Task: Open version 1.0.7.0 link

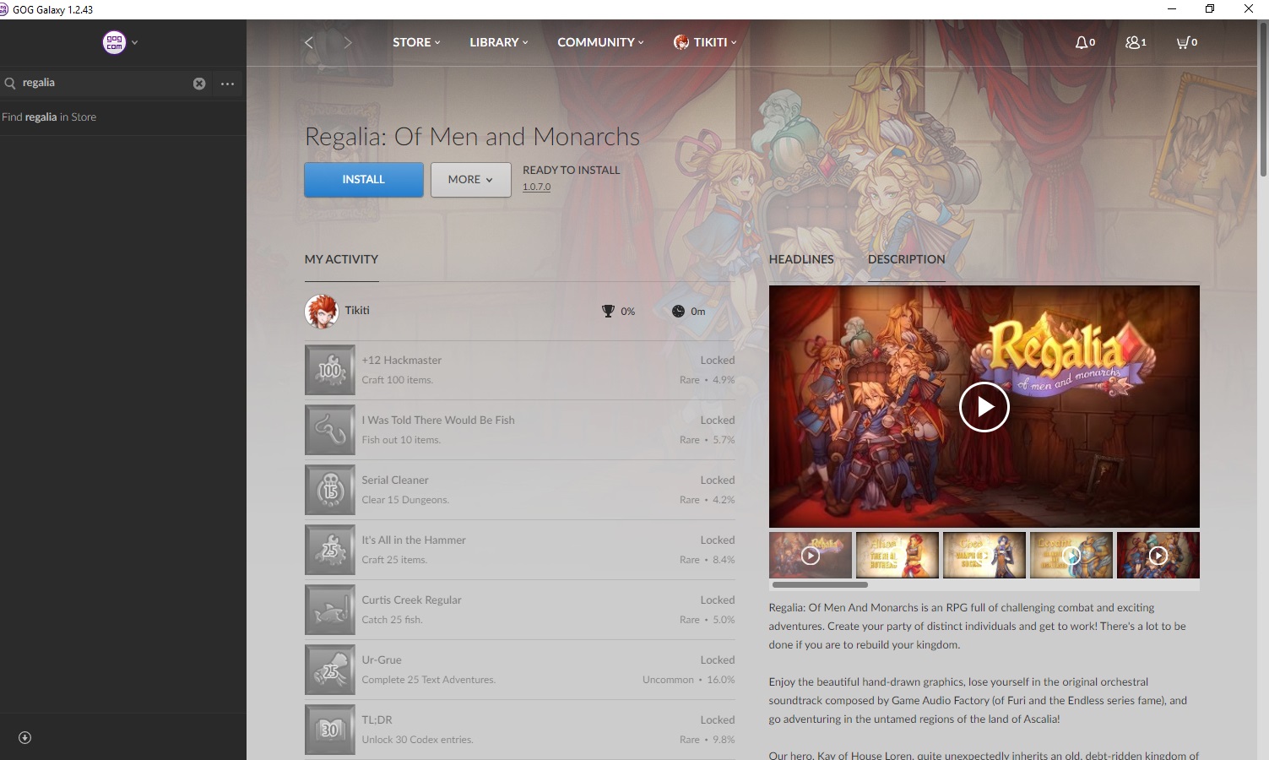Action: pos(536,187)
